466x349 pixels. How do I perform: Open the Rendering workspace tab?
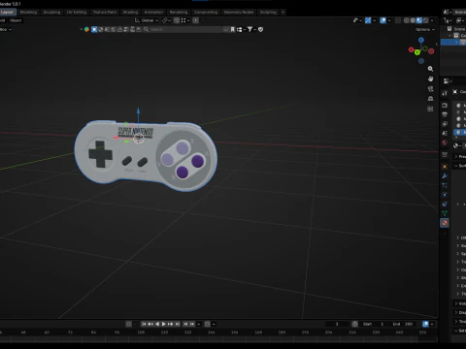pyautogui.click(x=179, y=12)
